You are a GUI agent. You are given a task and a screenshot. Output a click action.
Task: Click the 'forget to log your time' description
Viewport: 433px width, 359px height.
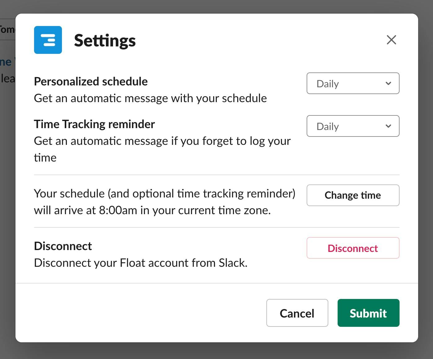(162, 149)
